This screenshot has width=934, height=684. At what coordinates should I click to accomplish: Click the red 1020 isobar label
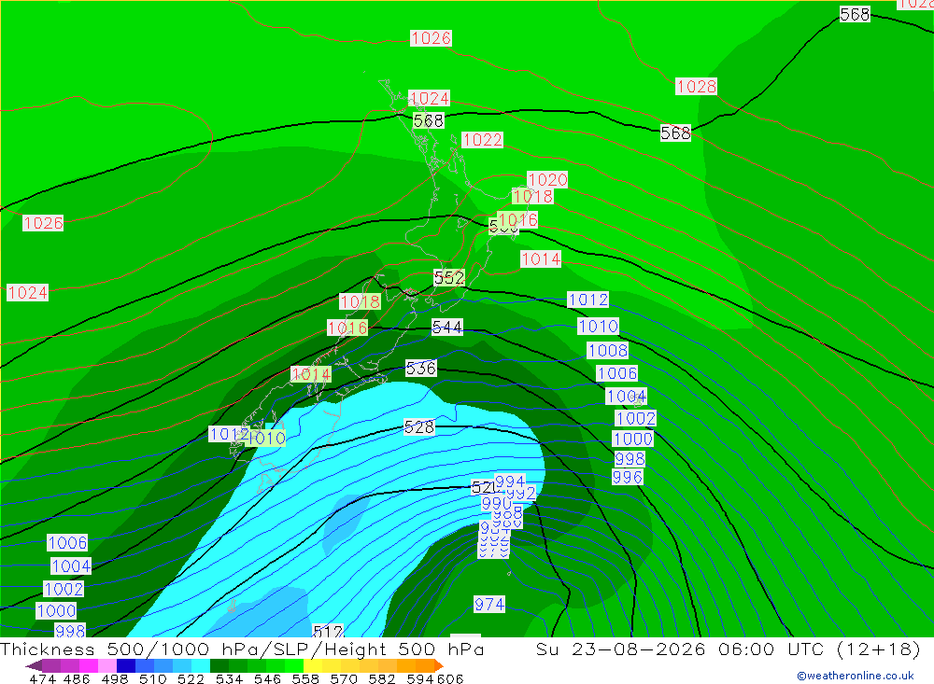pyautogui.click(x=547, y=180)
